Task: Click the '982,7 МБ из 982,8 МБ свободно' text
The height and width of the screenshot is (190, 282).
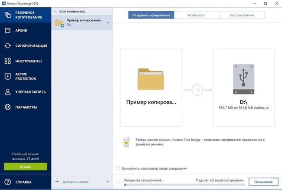Action: click(243, 108)
